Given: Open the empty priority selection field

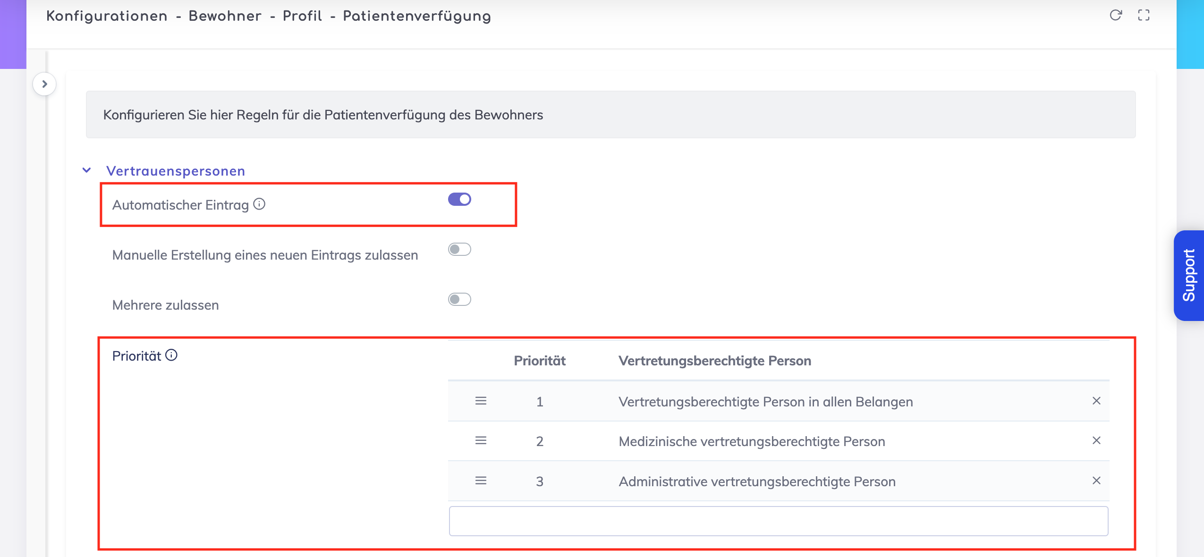Looking at the screenshot, I should pos(778,521).
